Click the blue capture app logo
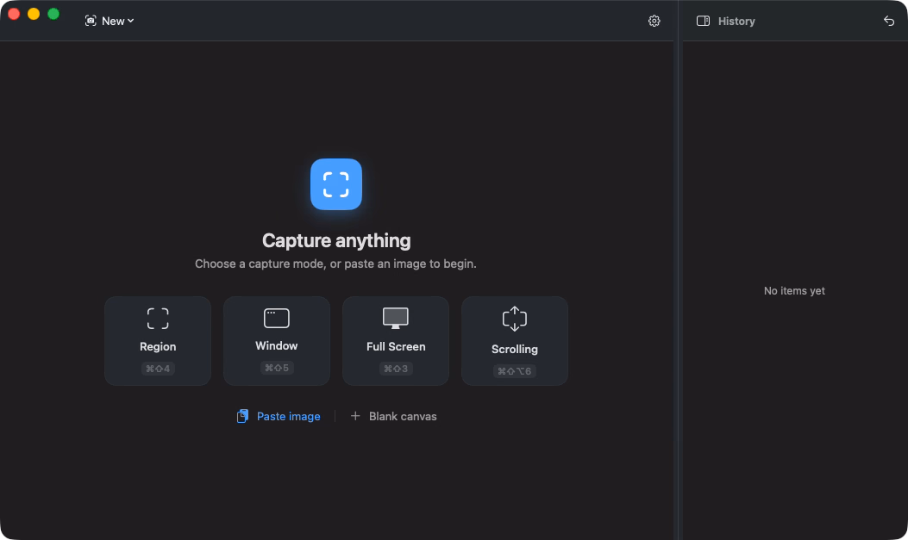Screen dimensions: 908x540 [336, 184]
